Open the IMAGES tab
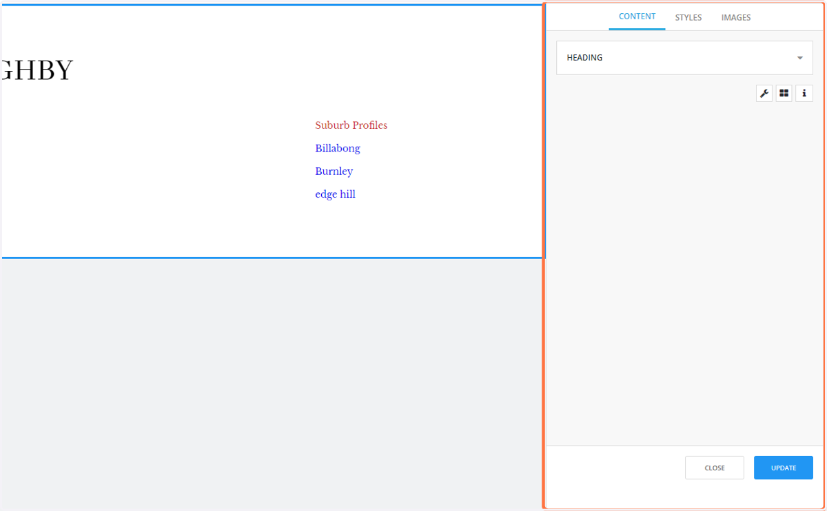 point(736,17)
